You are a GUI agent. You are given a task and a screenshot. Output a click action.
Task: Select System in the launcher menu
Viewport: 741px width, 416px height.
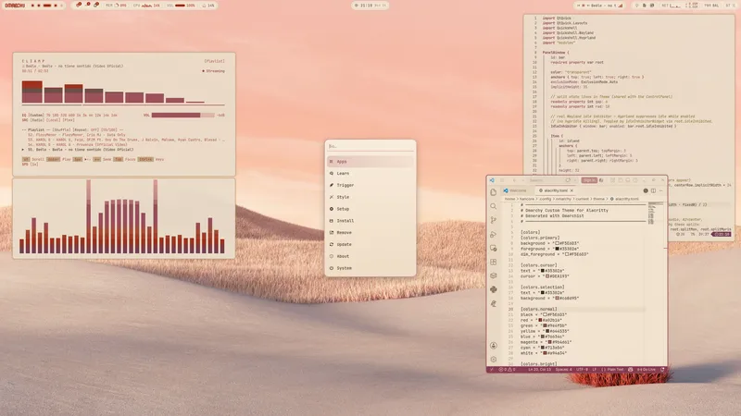[370, 268]
